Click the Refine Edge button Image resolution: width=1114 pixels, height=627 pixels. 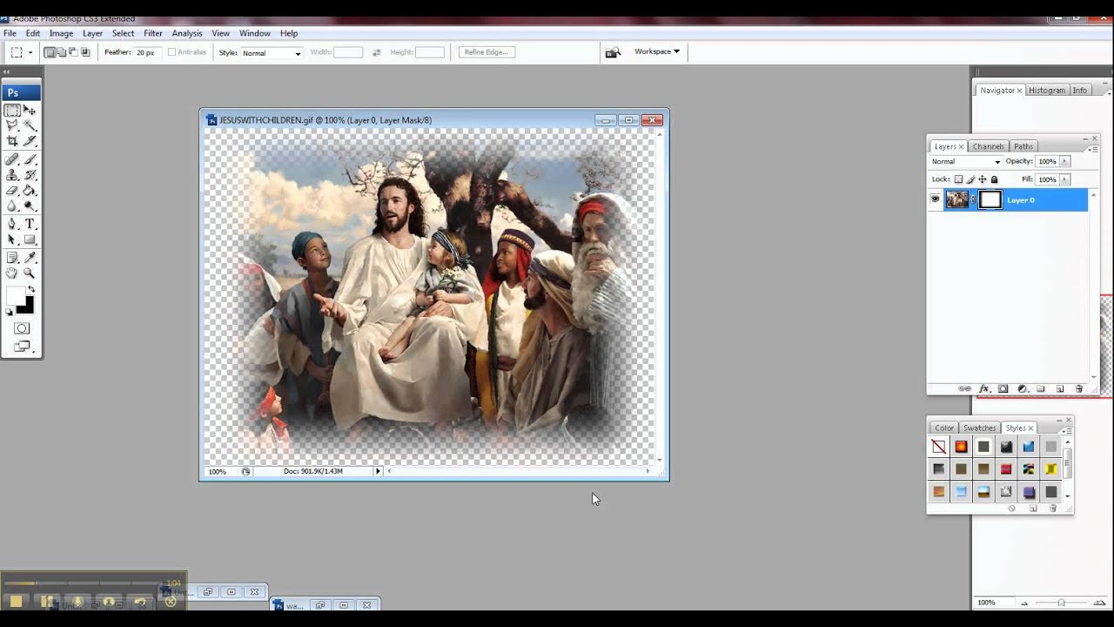click(x=487, y=52)
